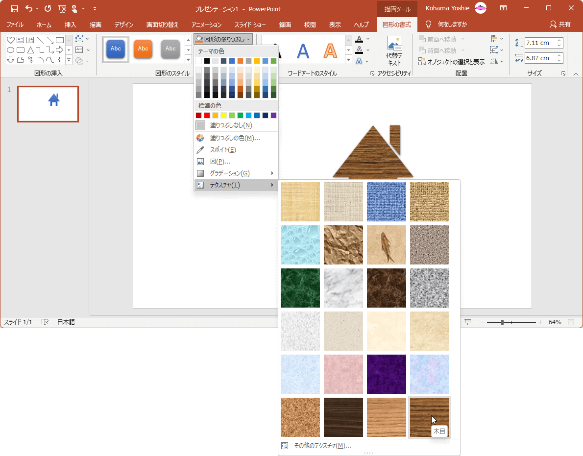Click the shape height input field
Viewport: 583px width, 456px height.
click(x=540, y=43)
